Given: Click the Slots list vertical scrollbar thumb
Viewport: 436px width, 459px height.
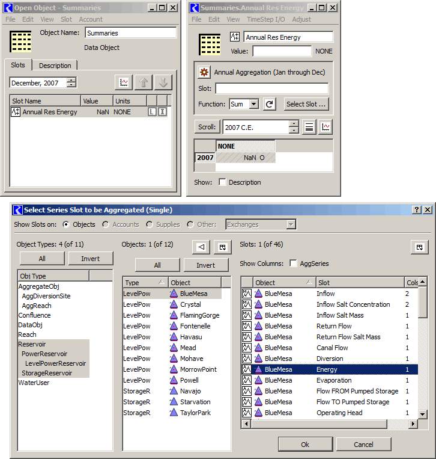Looking at the screenshot, I should [x=422, y=303].
